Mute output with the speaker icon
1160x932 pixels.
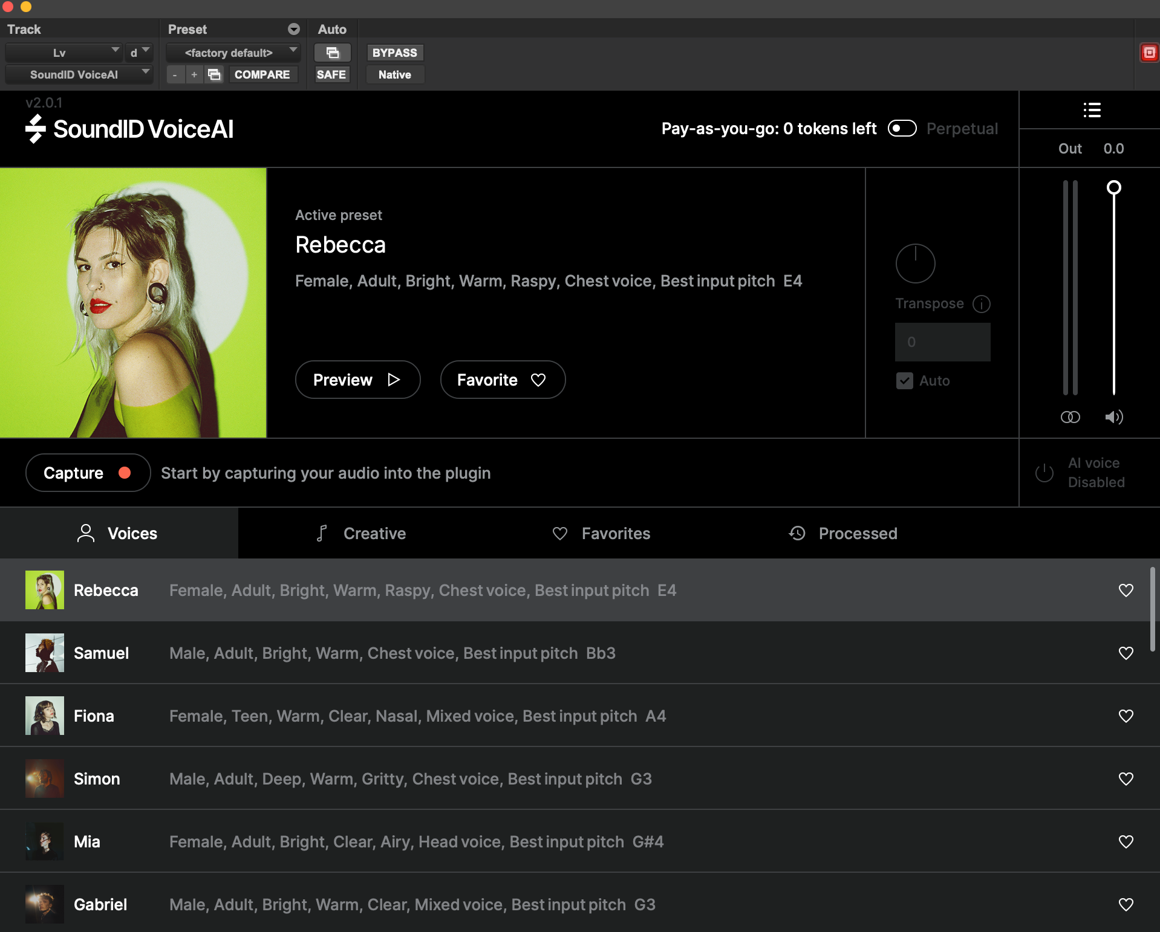click(x=1113, y=417)
